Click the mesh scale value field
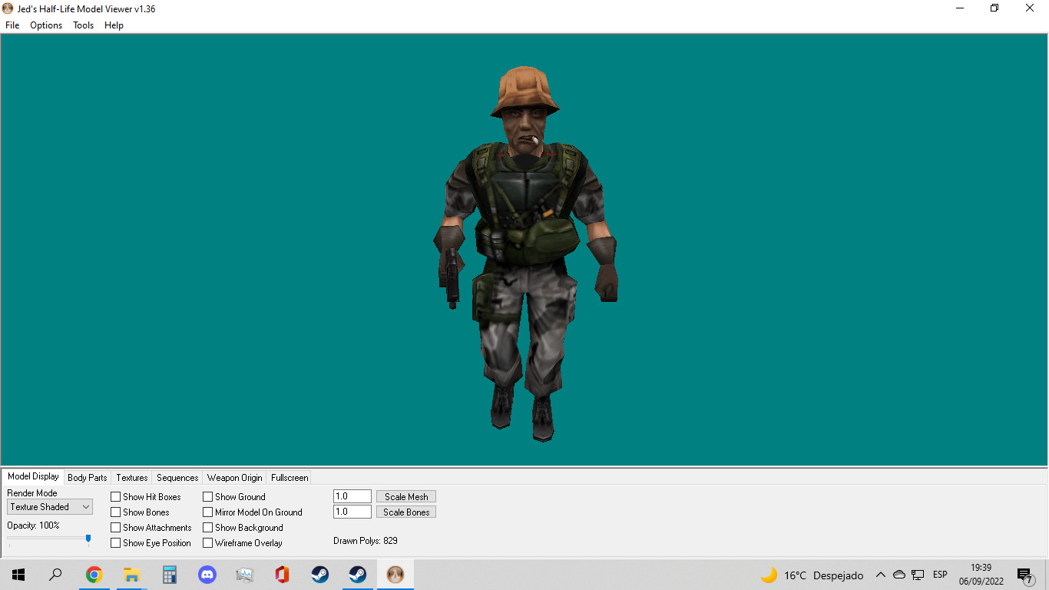 pos(351,496)
